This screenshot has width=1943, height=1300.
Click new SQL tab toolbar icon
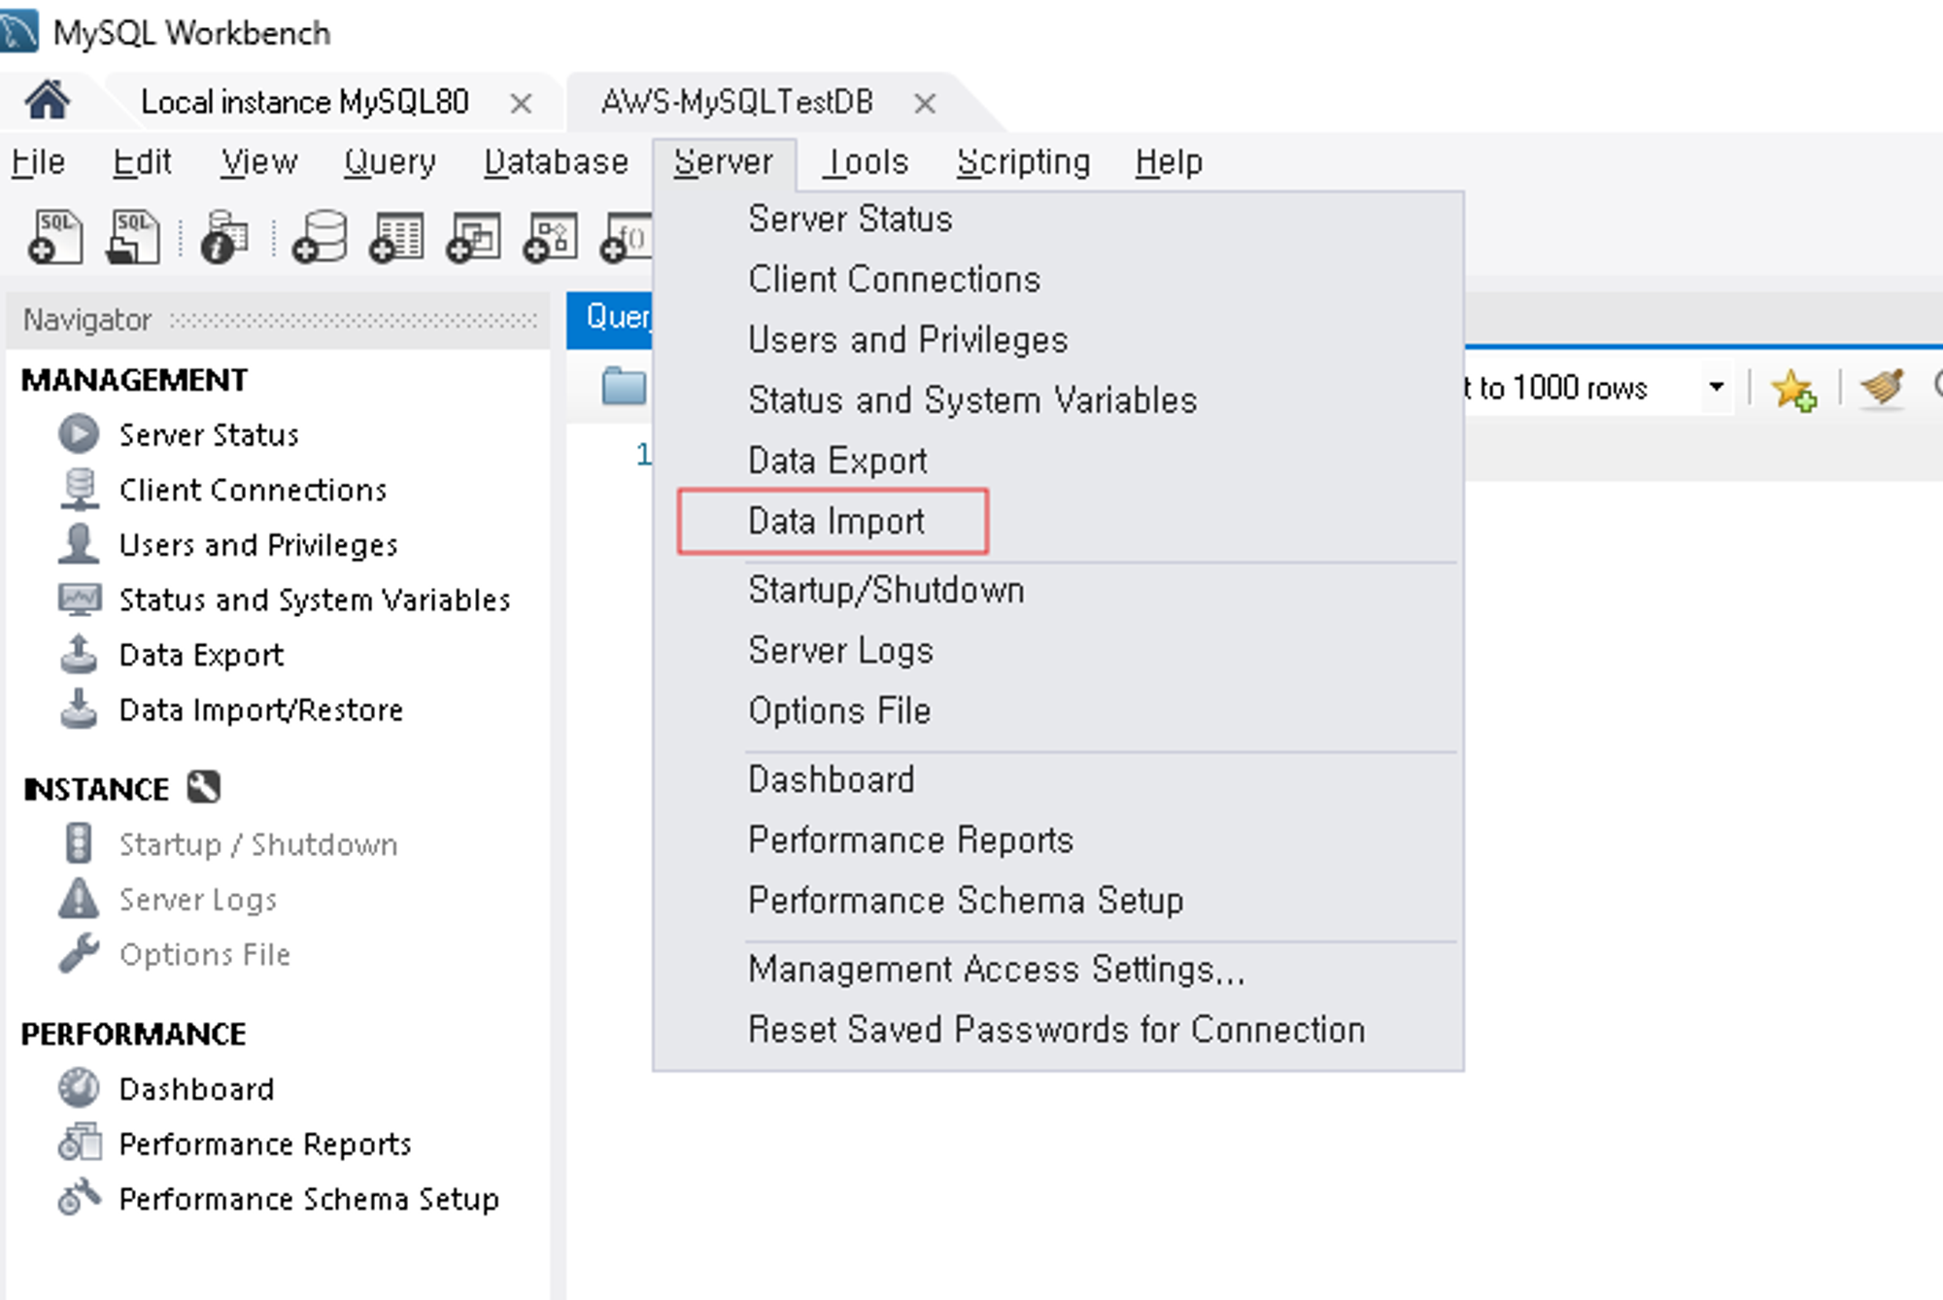(56, 237)
